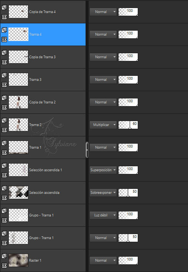This screenshot has width=188, height=272.
Task: Click the Raster 1 blend mode Normal
Action: click(x=103, y=261)
